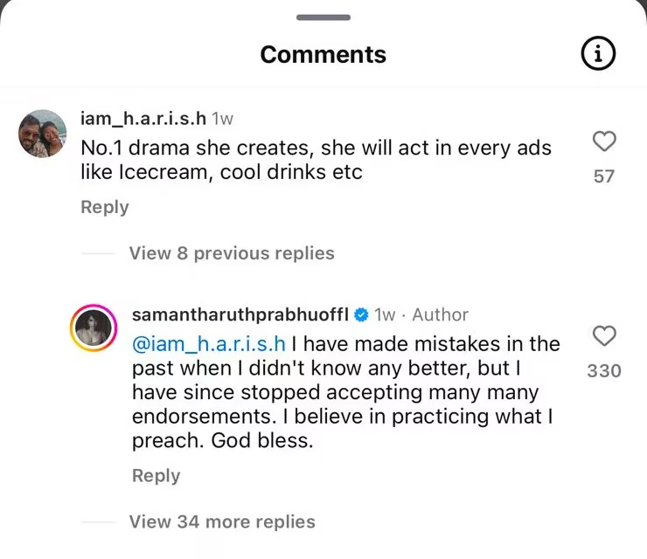Tap the Comments header title

tap(323, 55)
